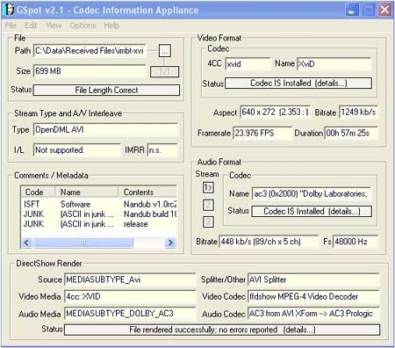Open the Edit menu
Viewport: 395px width, 348px height.
coord(31,25)
